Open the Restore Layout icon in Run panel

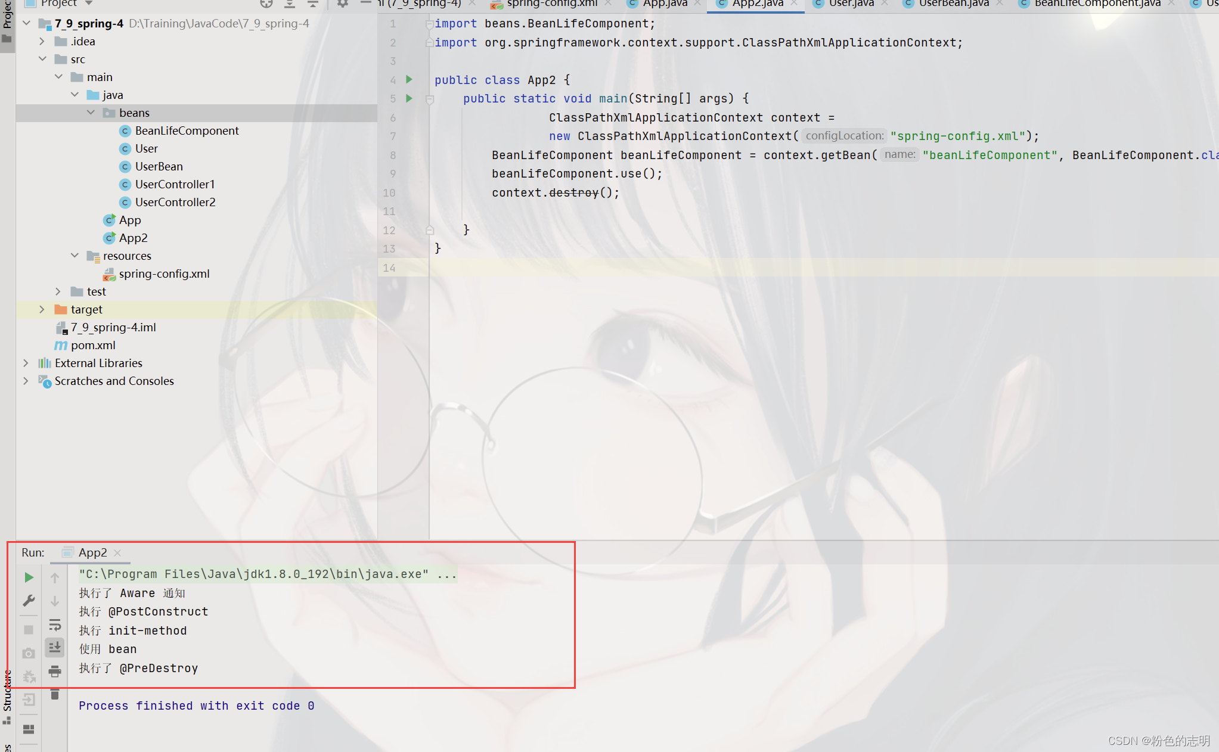point(29,729)
